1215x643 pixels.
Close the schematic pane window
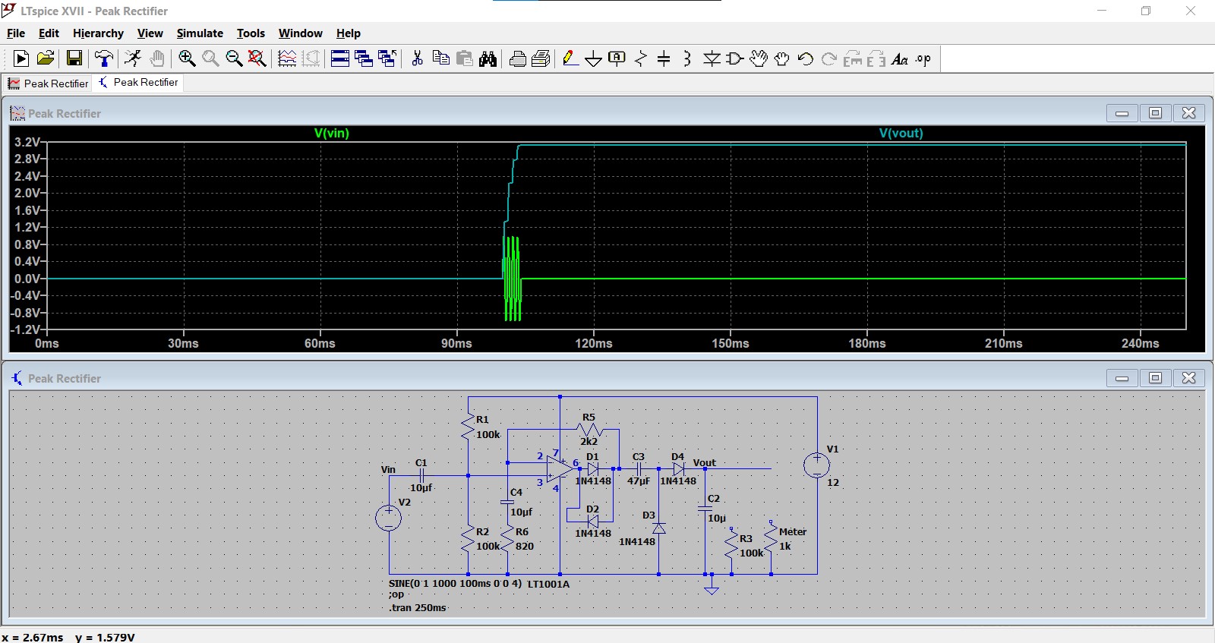click(1188, 378)
